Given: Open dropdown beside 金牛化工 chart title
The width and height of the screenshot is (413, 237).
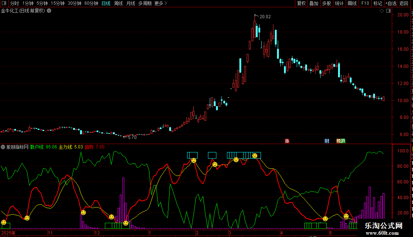Looking at the screenshot, I should (49, 11).
